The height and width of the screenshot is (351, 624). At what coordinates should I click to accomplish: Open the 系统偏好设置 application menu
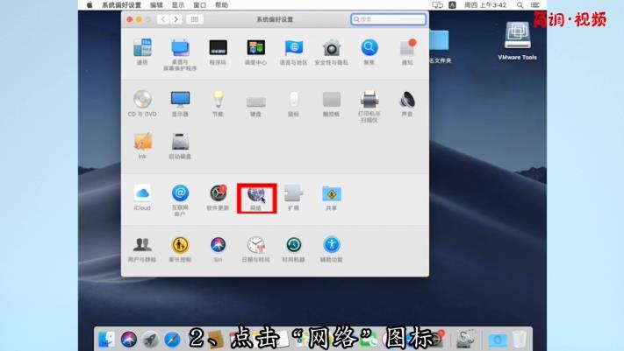[121, 5]
